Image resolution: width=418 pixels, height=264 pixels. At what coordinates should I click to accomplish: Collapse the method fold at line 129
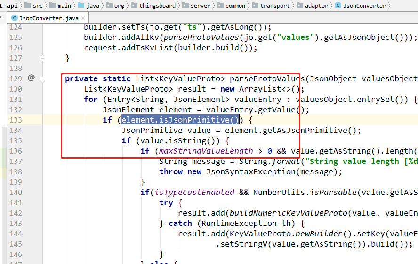[42, 79]
